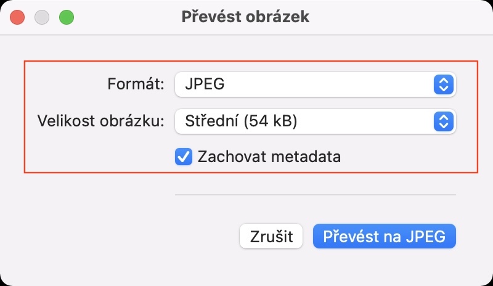Viewport: 493px width, 286px height.
Task: Expand the Velikost obrázku dropdown
Action: click(x=314, y=121)
